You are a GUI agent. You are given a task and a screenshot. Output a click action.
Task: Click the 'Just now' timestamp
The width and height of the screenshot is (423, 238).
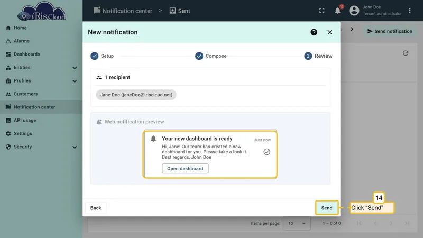[x=262, y=140]
